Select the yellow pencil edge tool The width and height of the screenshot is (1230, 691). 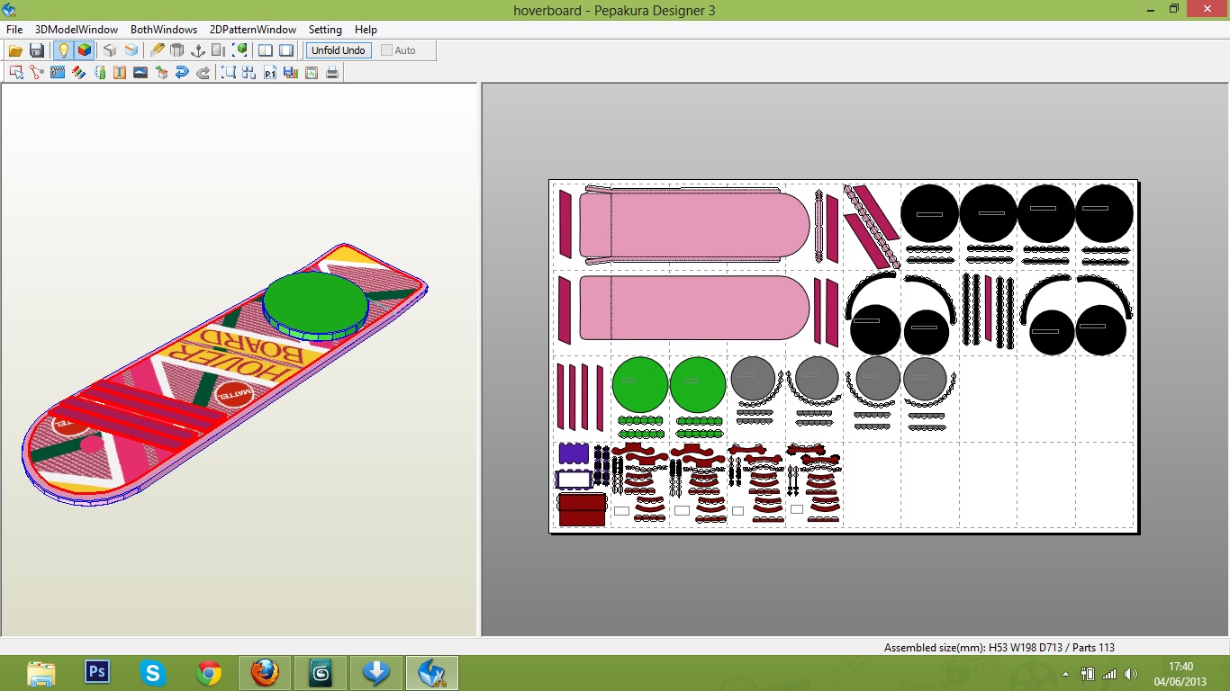pos(157,50)
